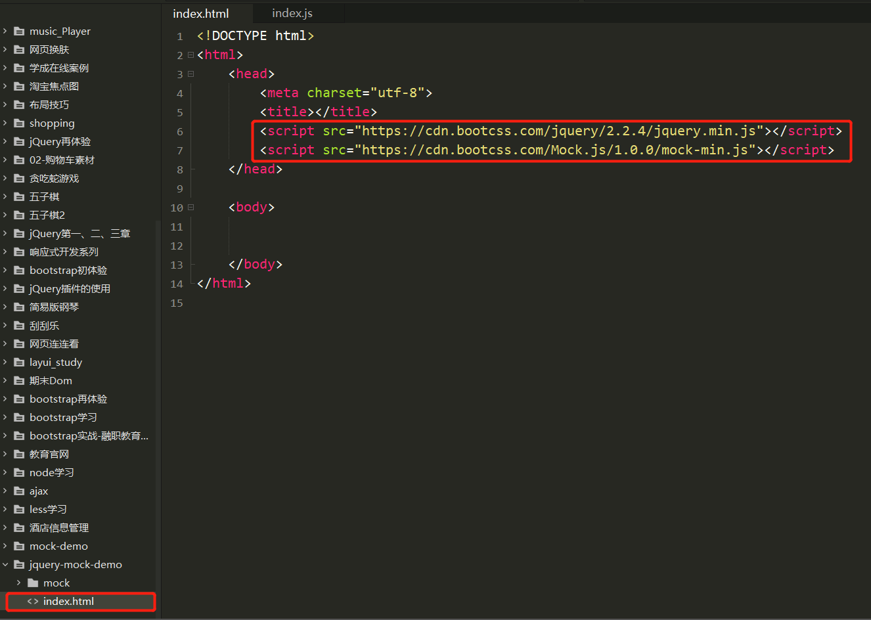Click the folder icon of the 五子棋 row
871x620 pixels.
point(19,196)
